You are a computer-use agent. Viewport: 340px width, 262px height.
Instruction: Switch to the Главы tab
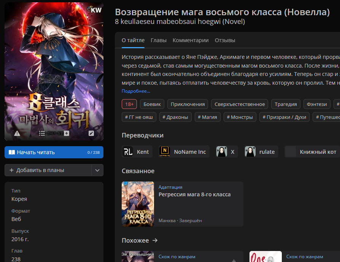159,40
